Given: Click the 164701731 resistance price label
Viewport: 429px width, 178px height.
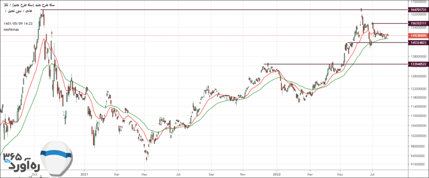Looking at the screenshot, I should tap(419, 10).
